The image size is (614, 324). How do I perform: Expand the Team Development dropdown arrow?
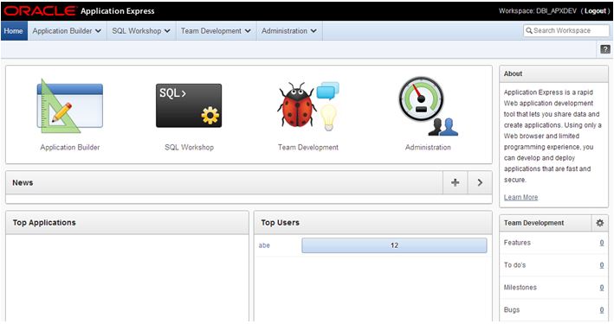click(248, 31)
